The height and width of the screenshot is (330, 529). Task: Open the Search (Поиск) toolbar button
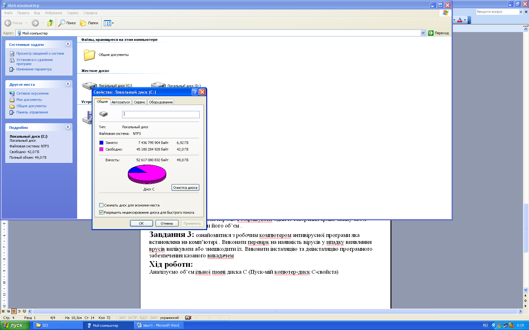[x=67, y=23]
